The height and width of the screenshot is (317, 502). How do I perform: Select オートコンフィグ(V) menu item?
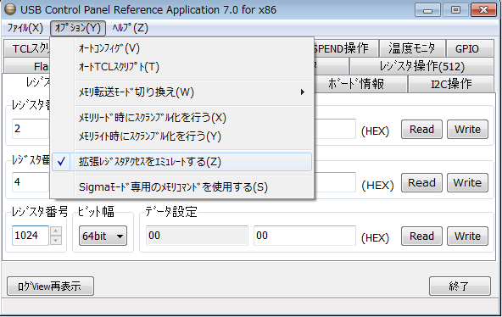(x=181, y=48)
